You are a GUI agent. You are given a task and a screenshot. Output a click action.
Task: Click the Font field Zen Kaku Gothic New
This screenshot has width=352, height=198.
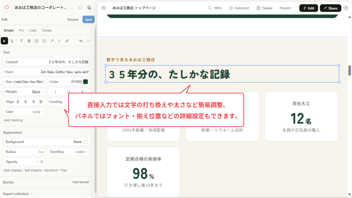47,72
